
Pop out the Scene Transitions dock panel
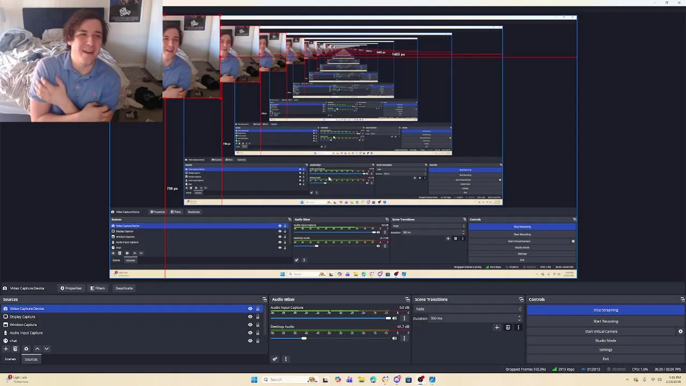click(521, 300)
